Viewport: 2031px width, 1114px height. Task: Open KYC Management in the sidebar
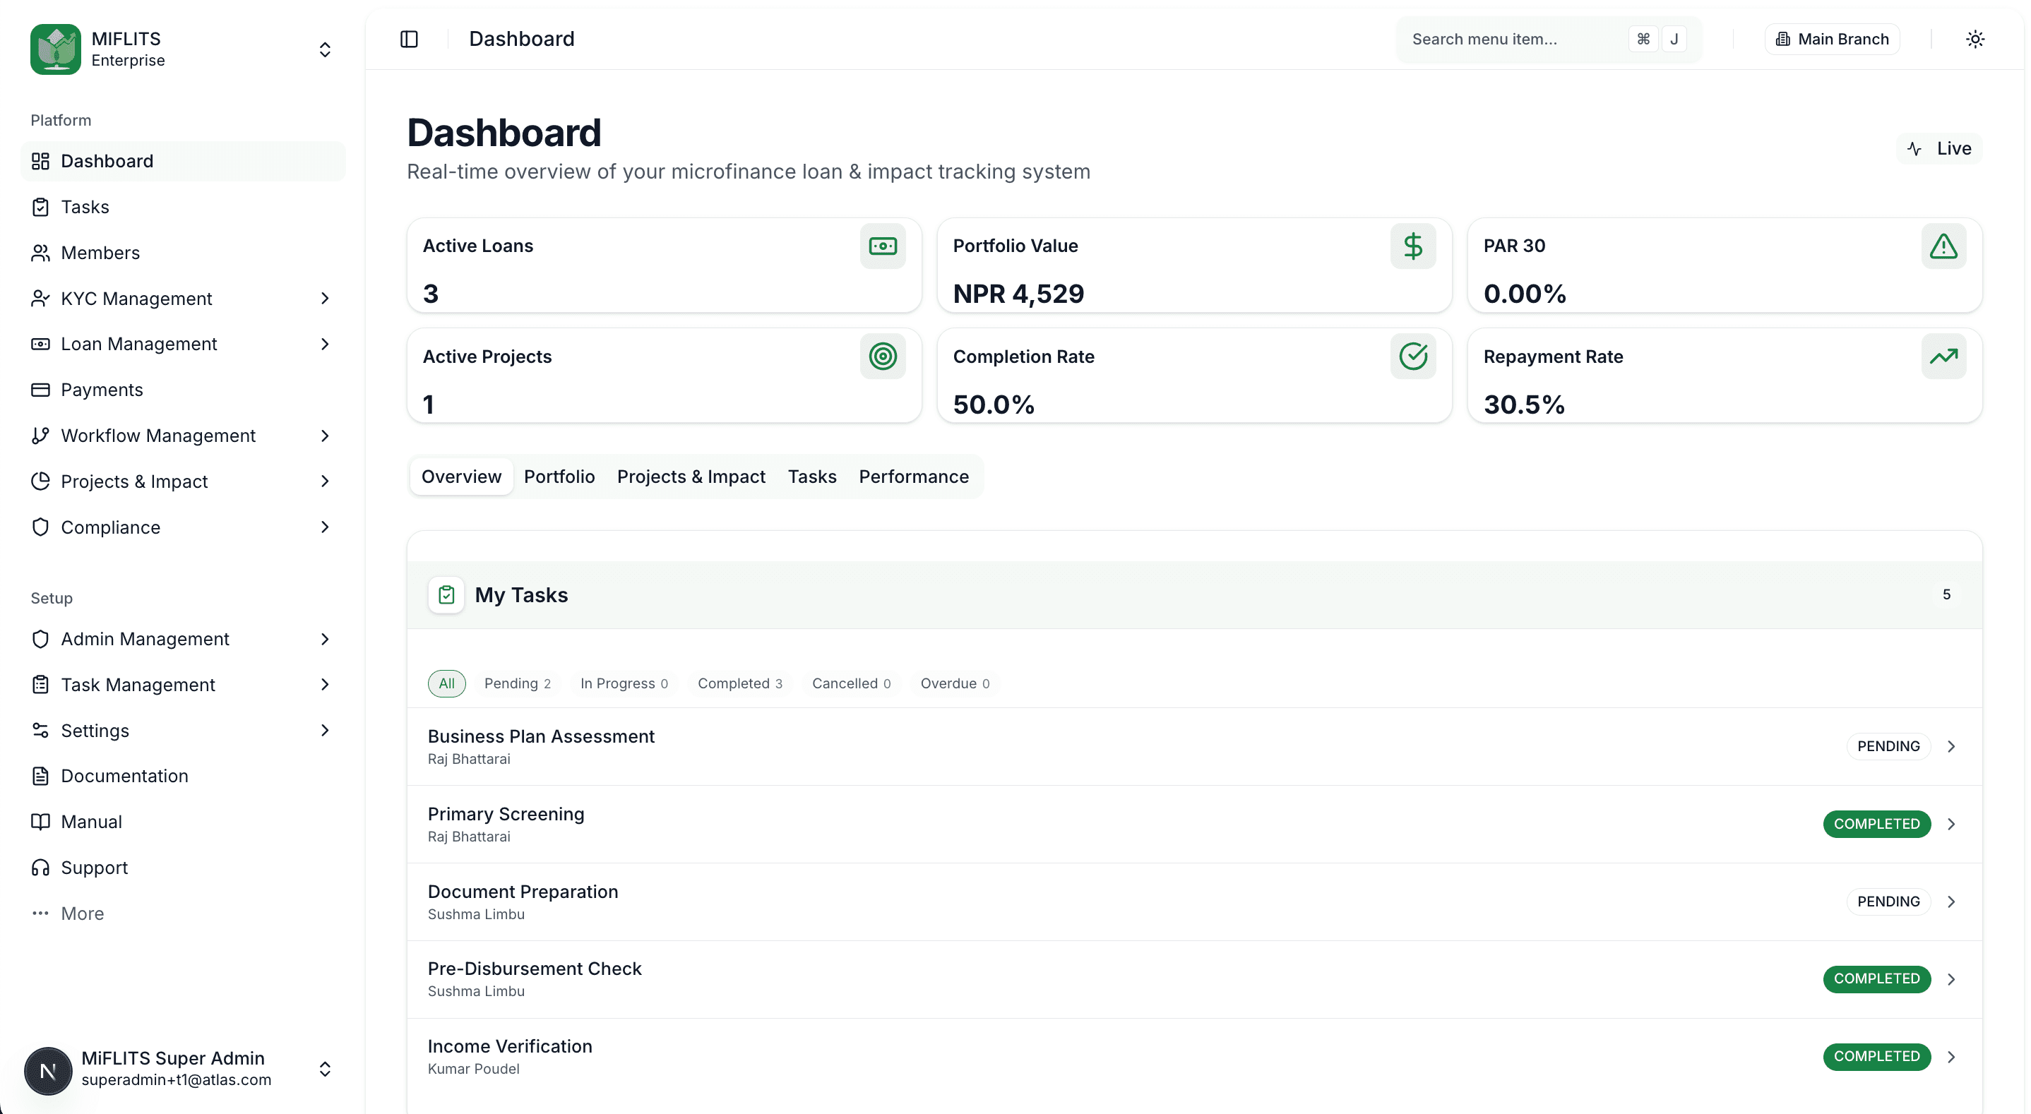(x=136, y=298)
